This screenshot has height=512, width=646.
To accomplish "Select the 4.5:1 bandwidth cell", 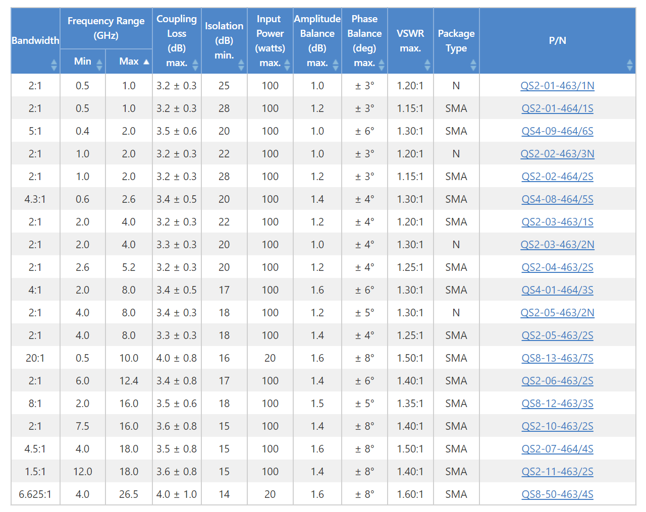I will (x=35, y=449).
